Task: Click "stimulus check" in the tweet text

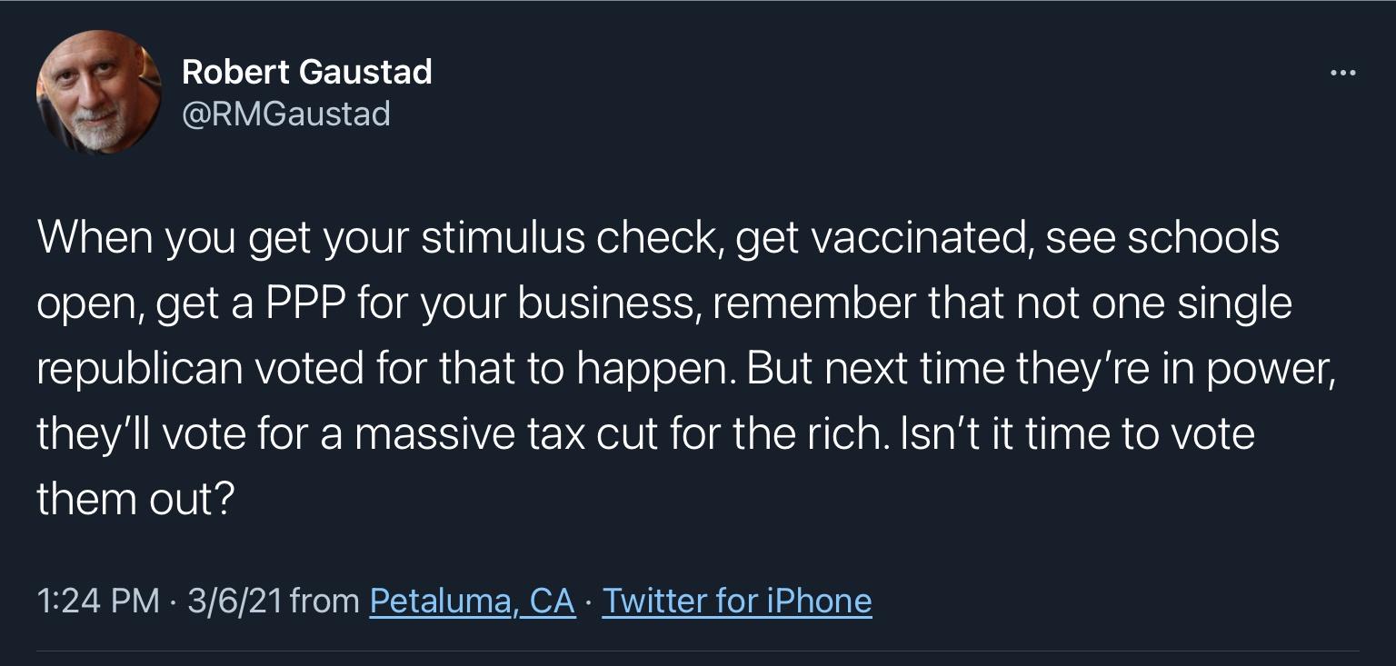Action: click(571, 238)
